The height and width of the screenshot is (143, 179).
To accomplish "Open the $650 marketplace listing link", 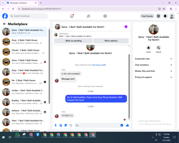I will click(x=76, y=36).
